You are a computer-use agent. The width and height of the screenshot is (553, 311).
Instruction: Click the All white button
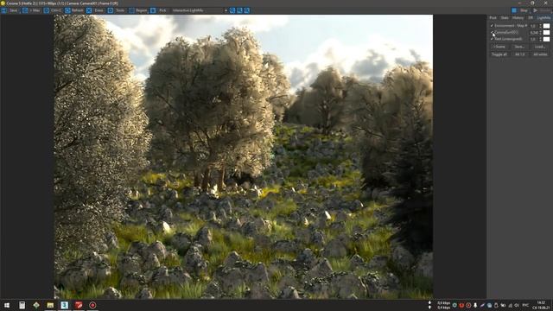(x=540, y=54)
